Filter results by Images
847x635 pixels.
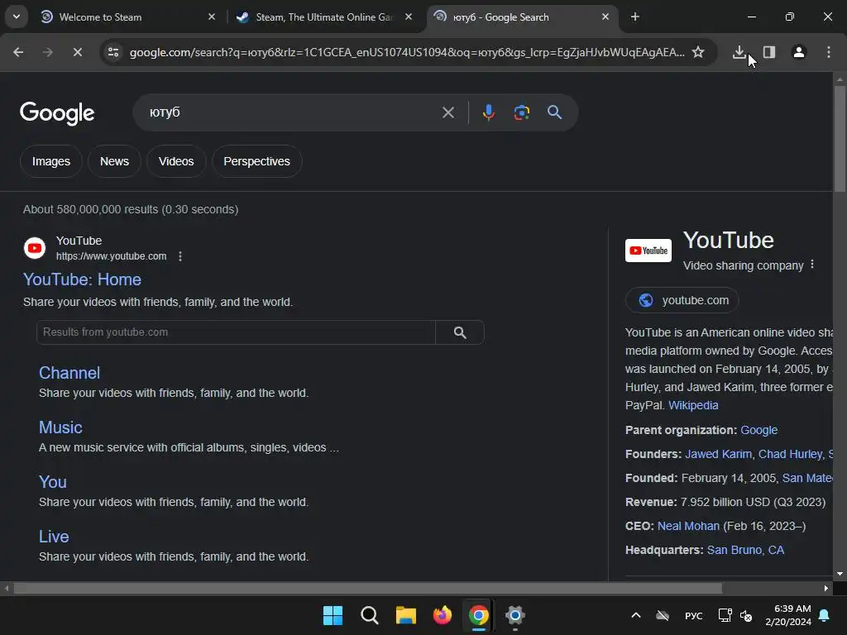coord(50,161)
